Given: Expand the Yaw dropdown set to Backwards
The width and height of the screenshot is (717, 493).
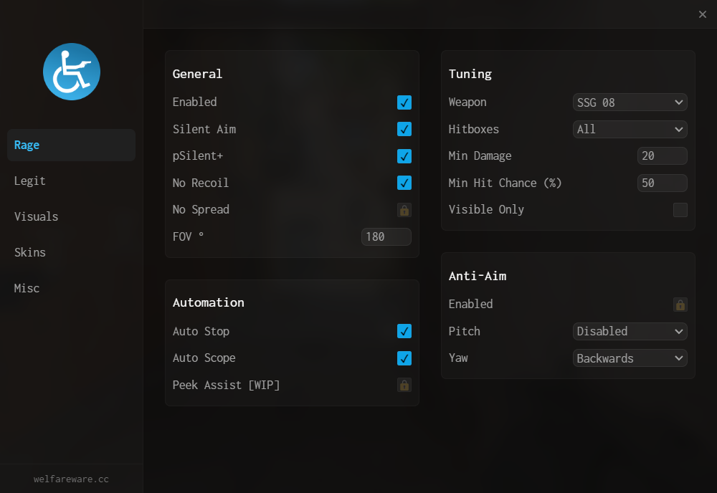Looking at the screenshot, I should click(x=630, y=358).
